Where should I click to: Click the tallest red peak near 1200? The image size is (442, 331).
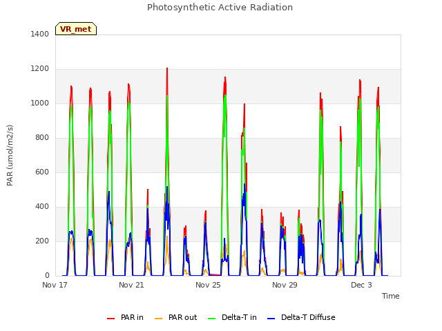[167, 69]
